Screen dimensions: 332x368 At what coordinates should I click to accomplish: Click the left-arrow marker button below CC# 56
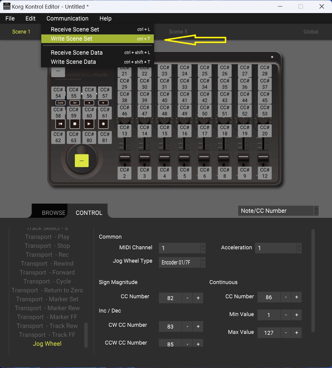pos(89,103)
